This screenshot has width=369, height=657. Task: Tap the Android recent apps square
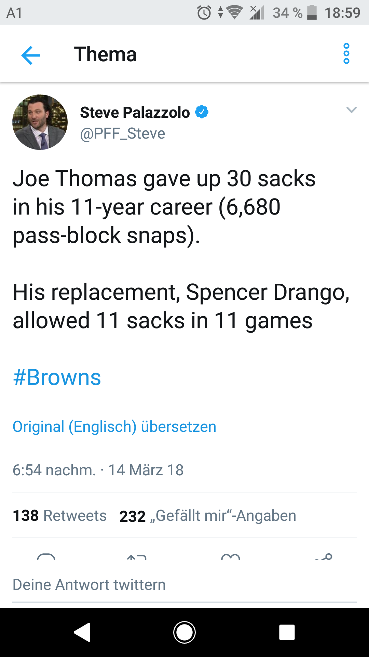pos(287,632)
